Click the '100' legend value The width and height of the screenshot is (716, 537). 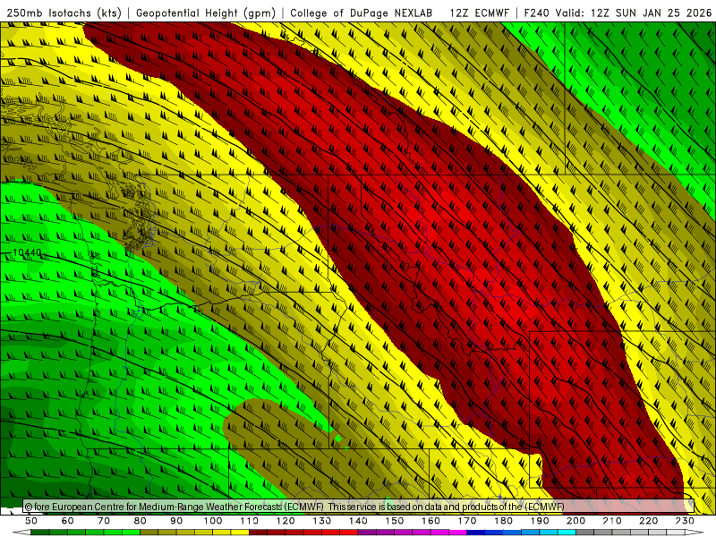pos(213,521)
